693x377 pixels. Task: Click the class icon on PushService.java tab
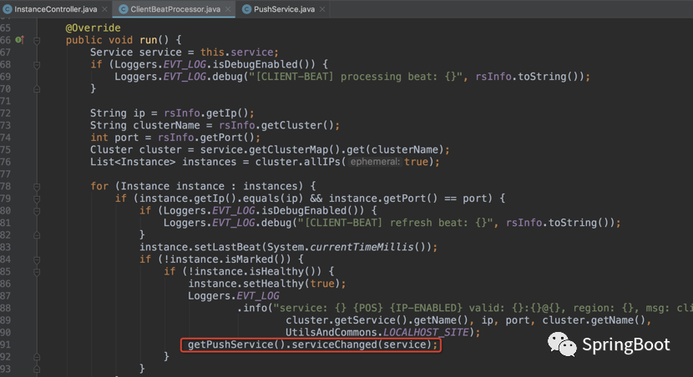[246, 9]
